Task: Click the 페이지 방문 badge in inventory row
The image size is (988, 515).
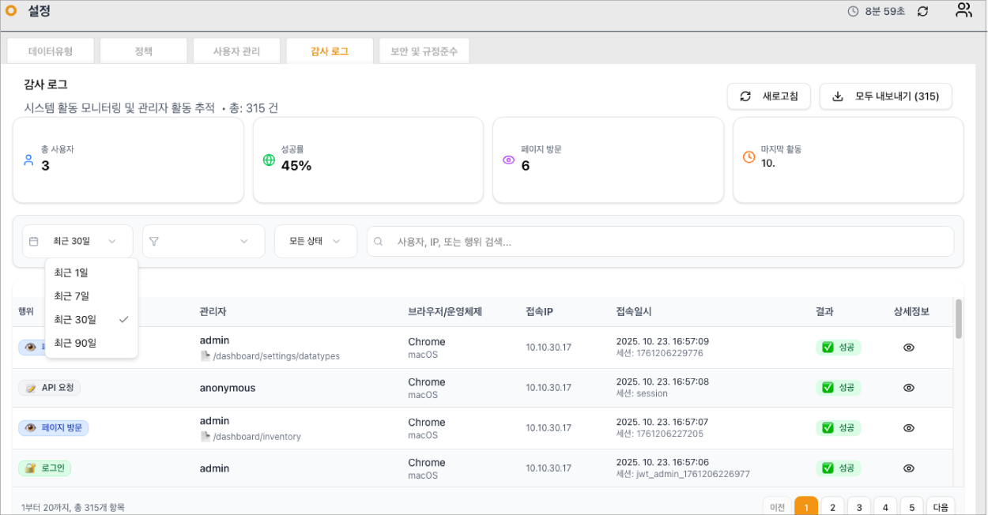Action: [x=53, y=428]
